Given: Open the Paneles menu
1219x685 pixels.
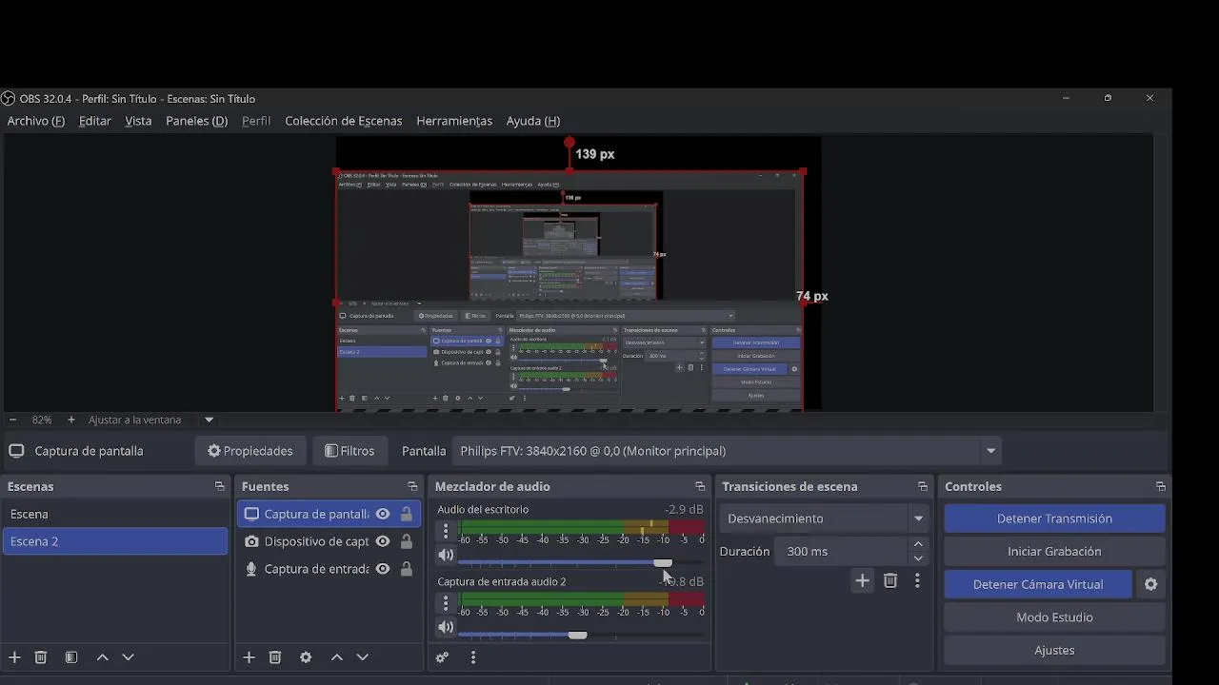Looking at the screenshot, I should click(196, 121).
